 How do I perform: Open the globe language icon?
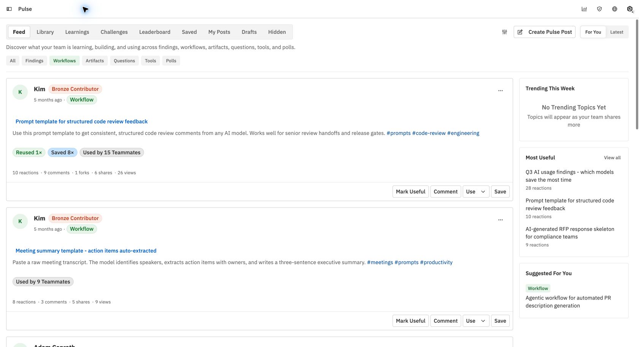pyautogui.click(x=615, y=9)
